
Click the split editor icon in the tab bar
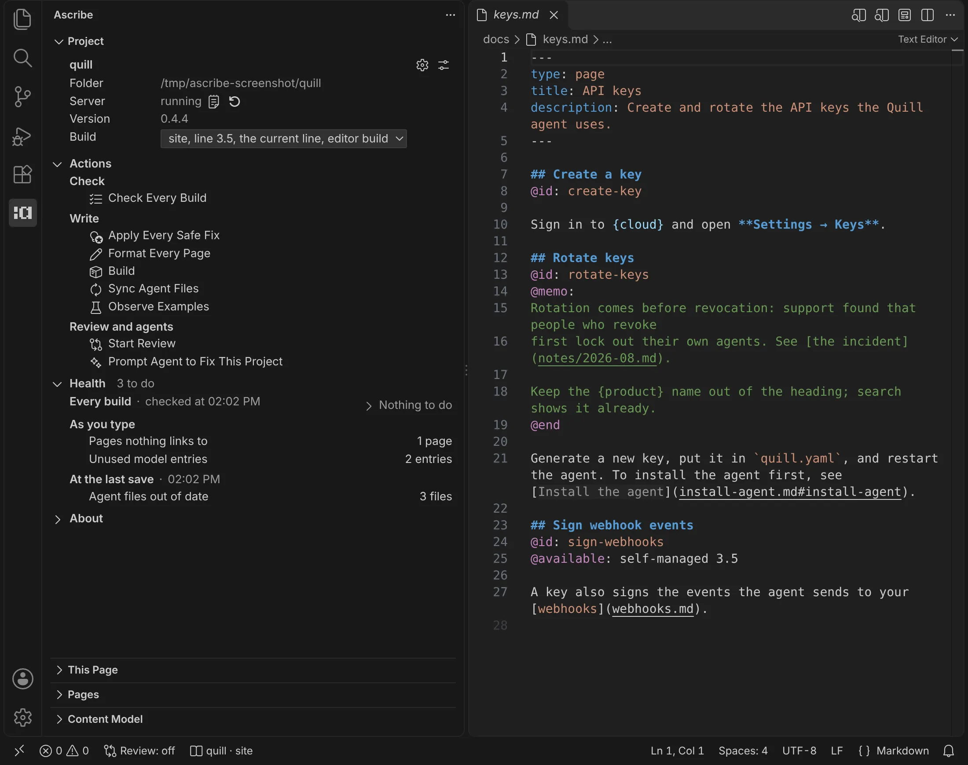(927, 15)
